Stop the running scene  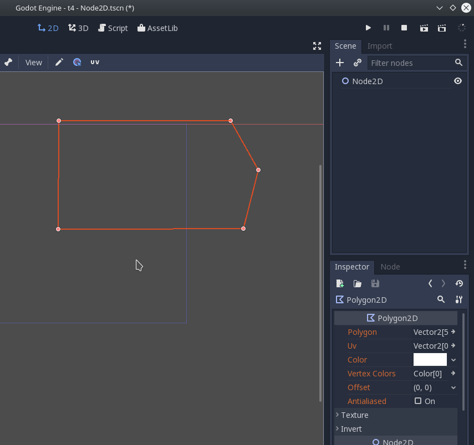click(x=404, y=28)
